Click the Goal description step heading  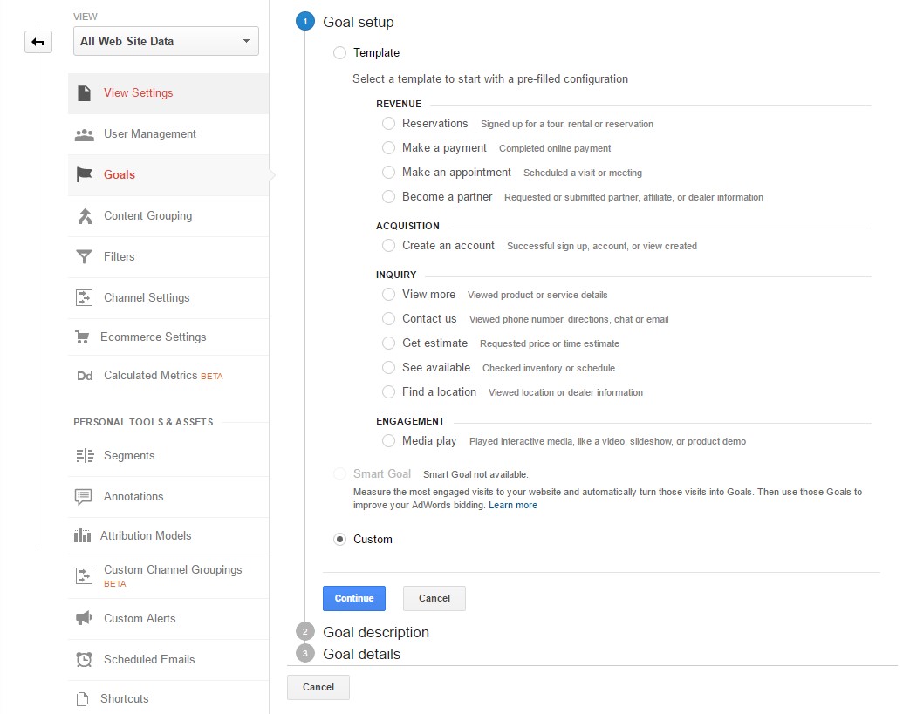376,632
